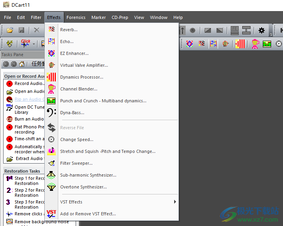Click Record Audio in Tasks Pane
Image resolution: width=283 pixels, height=226 pixels.
[x=29, y=83]
